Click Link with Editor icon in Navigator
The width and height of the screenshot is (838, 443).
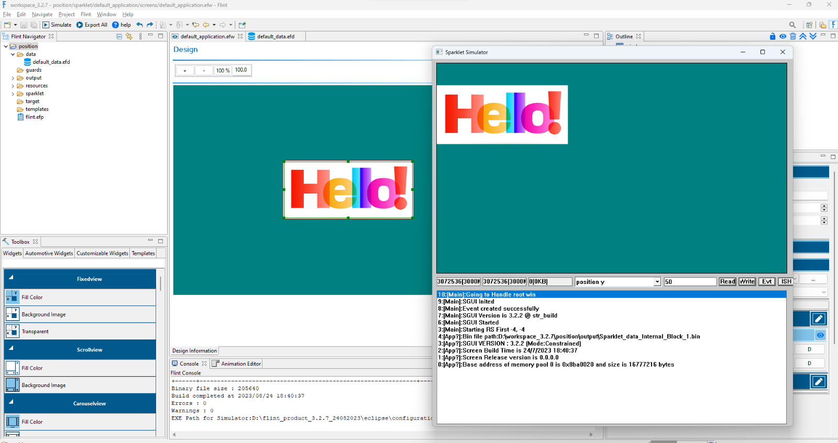pyautogui.click(x=129, y=36)
